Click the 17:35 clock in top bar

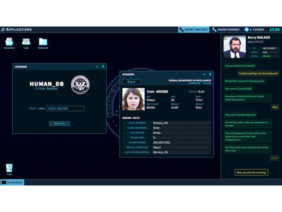(x=274, y=30)
